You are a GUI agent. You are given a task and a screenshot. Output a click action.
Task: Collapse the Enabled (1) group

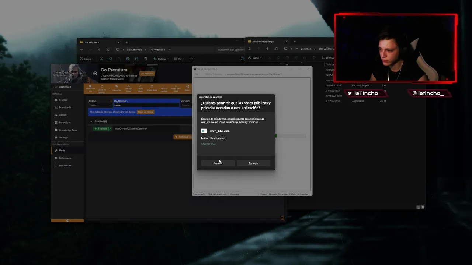[91, 121]
